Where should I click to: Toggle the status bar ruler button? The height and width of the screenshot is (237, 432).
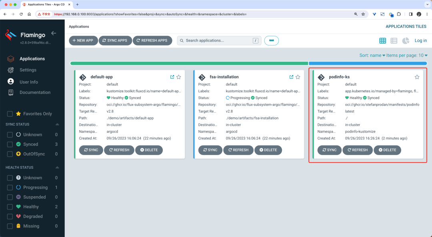coord(271,40)
